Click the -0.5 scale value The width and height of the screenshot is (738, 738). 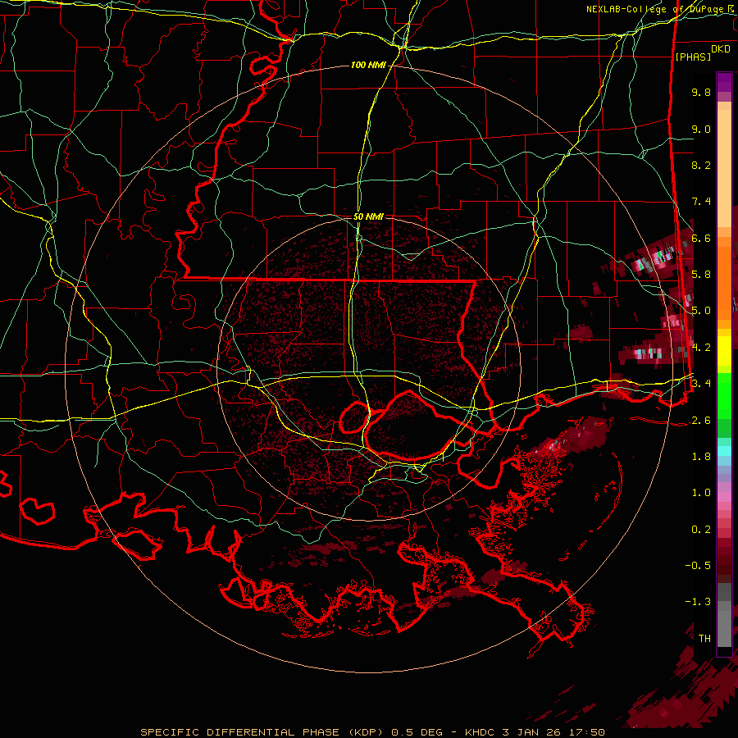[x=698, y=565]
